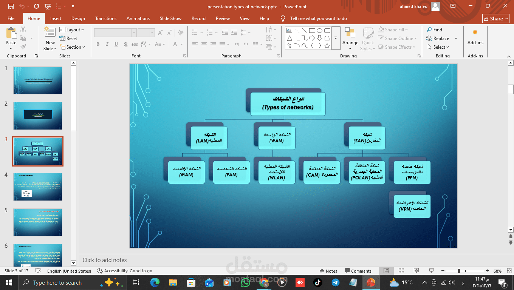514x290 pixels.
Task: Open Telegram from the taskbar
Action: [335, 282]
